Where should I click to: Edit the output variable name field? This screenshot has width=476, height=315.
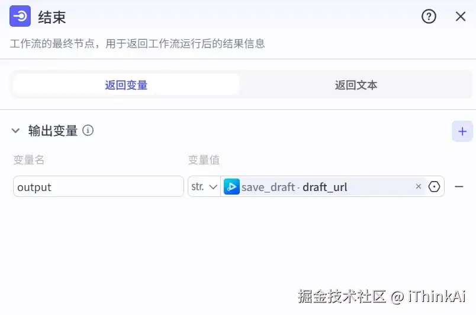pos(98,186)
